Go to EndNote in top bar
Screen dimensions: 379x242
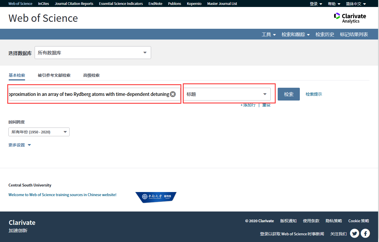(155, 4)
